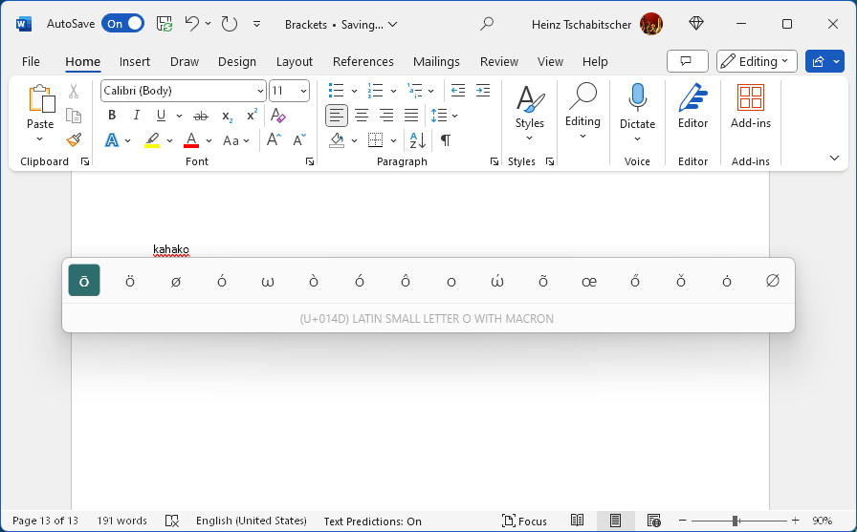The width and height of the screenshot is (857, 532).
Task: Open the search magnifier in title bar
Action: tap(487, 24)
